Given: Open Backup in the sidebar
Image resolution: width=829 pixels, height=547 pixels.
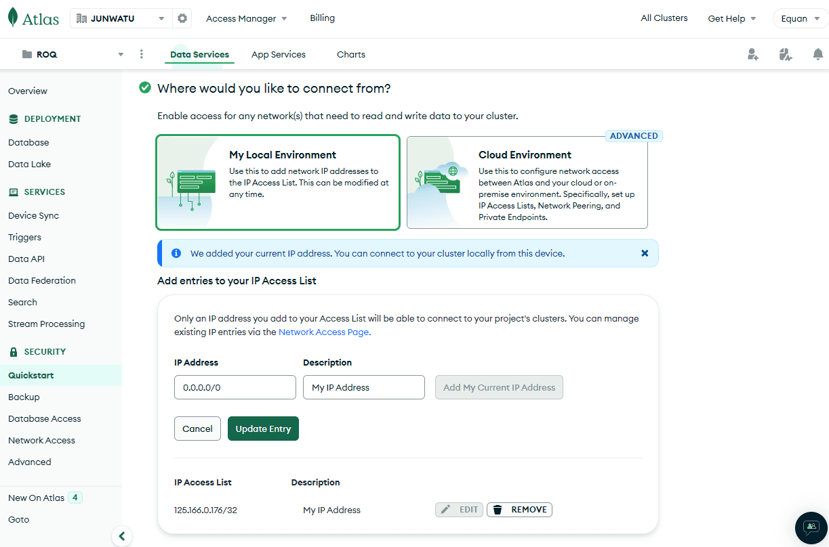Looking at the screenshot, I should (24, 397).
